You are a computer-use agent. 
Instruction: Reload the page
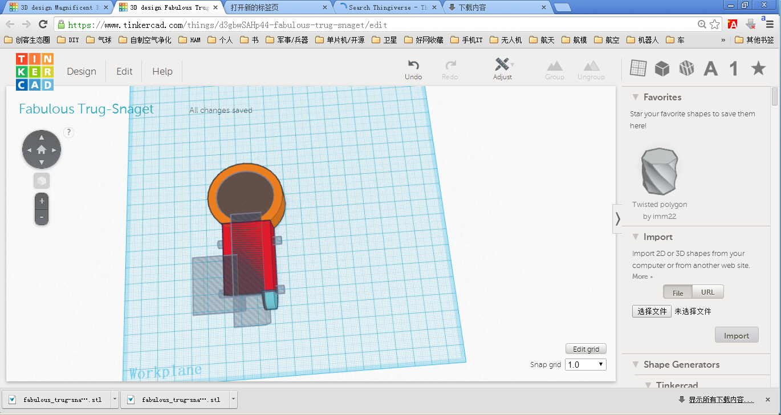point(43,25)
